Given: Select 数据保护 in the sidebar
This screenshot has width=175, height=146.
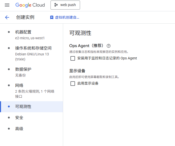Looking at the screenshot, I should coord(23,69).
